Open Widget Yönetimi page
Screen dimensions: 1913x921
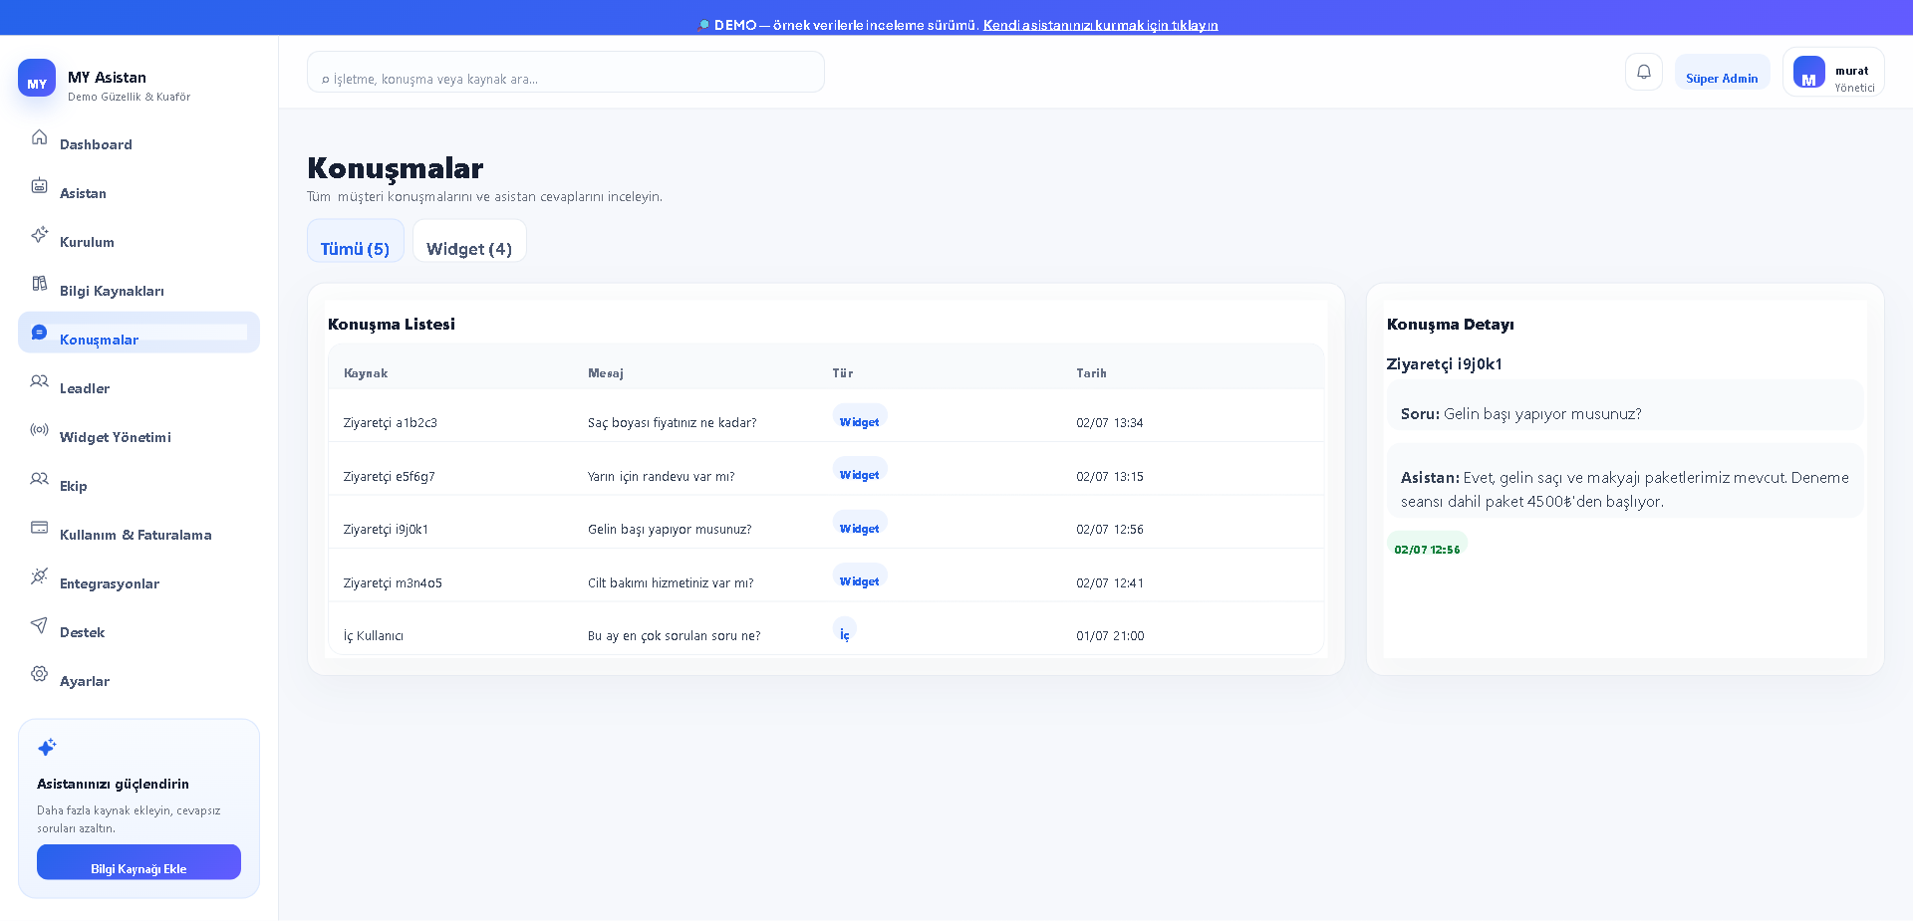(138, 430)
